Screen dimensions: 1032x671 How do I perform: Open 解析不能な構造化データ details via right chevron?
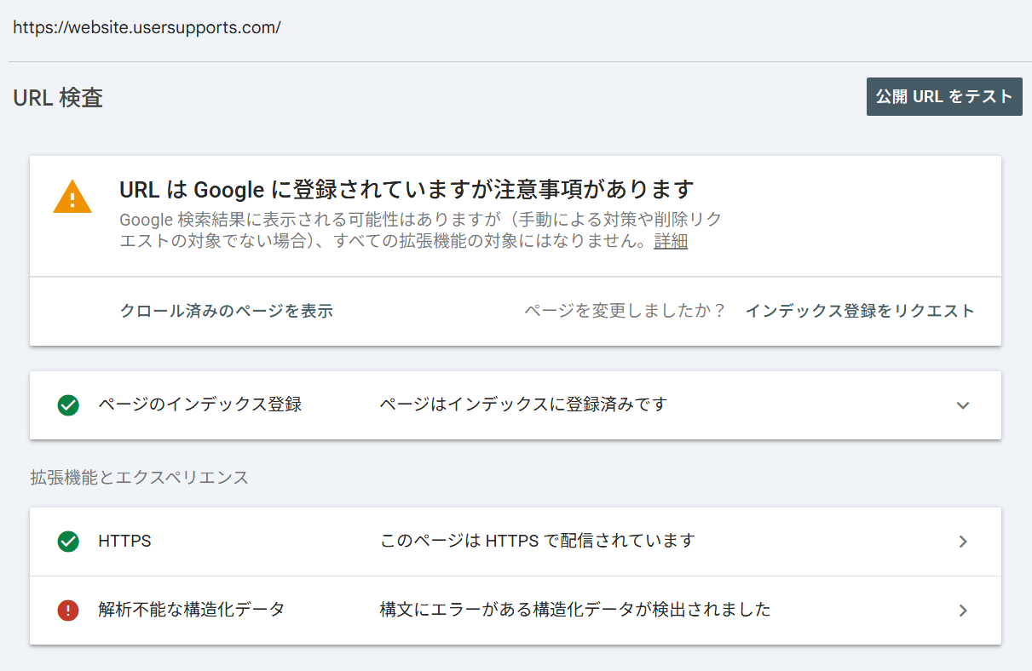click(x=963, y=610)
